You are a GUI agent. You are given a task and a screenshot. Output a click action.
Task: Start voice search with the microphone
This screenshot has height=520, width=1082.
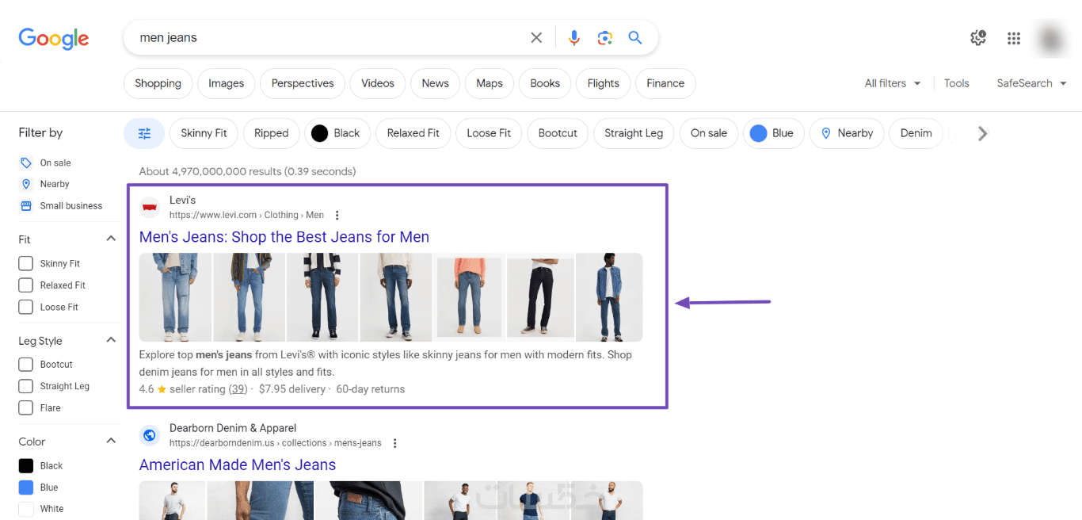click(573, 38)
